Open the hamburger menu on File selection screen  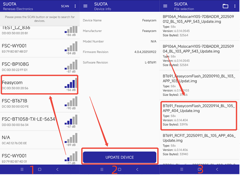click(165, 6)
